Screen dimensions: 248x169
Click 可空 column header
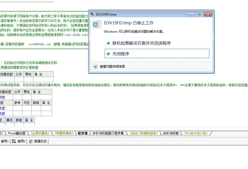[27, 103]
